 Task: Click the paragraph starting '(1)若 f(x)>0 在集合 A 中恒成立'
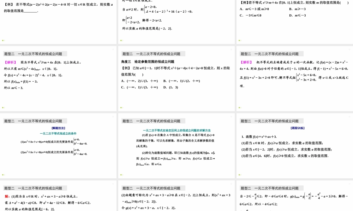pyautogui.click(x=175, y=141)
